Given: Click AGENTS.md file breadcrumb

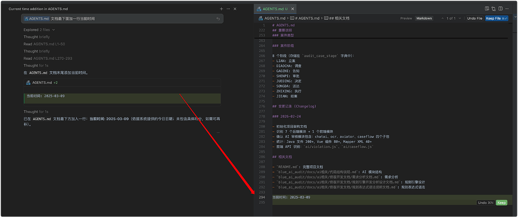Looking at the screenshot, I should (x=272, y=19).
